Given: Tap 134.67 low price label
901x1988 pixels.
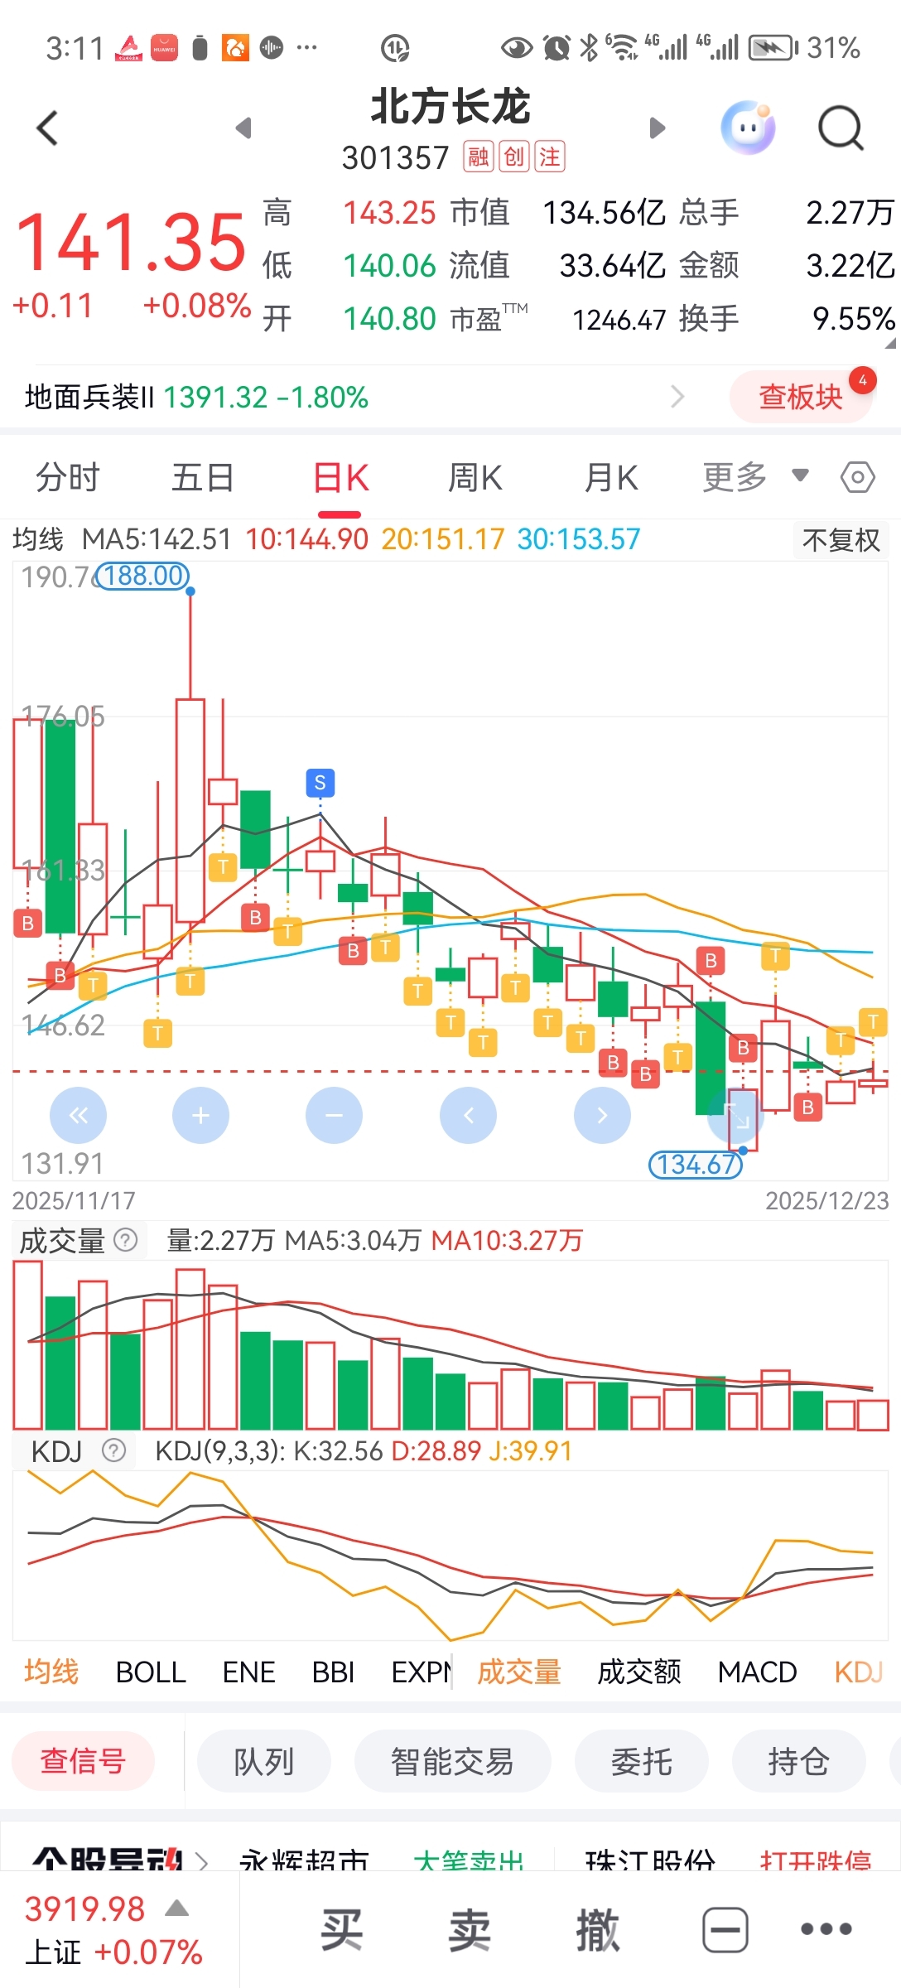Looking at the screenshot, I should click(696, 1165).
